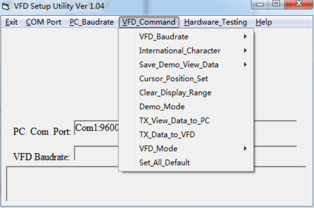Open the COM Port menu
The image size is (314, 208).
click(x=43, y=22)
